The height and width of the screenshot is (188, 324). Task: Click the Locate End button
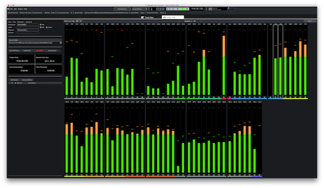[x=27, y=51]
